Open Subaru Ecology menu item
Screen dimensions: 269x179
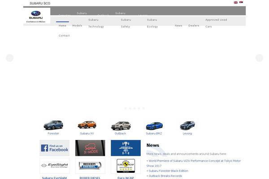(x=152, y=23)
